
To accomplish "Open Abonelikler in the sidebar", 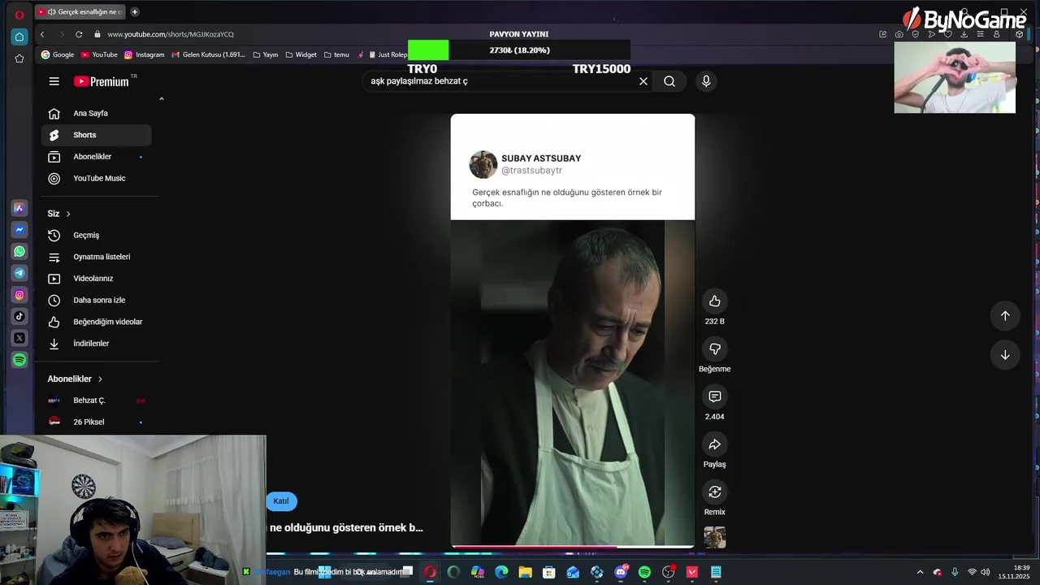I will click(x=96, y=157).
